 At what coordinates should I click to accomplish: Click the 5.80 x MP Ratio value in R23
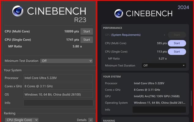77,46
